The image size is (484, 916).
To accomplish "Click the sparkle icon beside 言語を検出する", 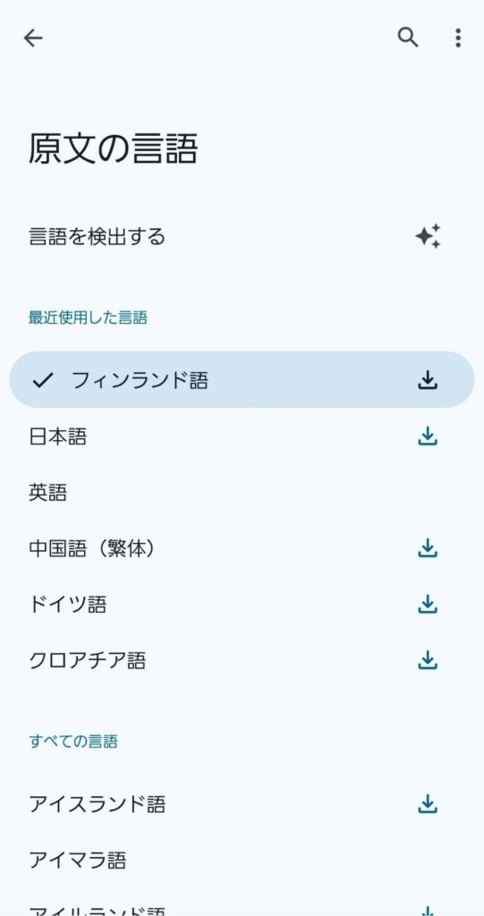I will tap(428, 236).
